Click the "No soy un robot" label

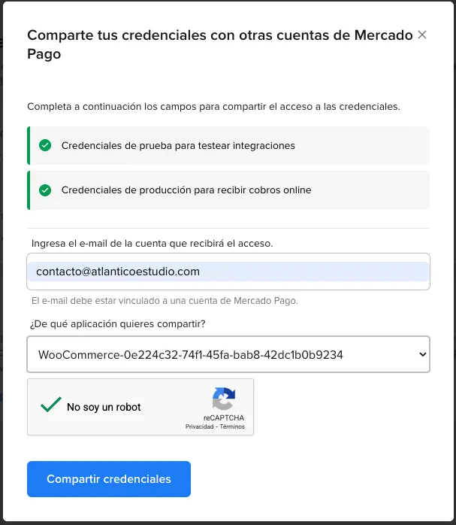coord(104,407)
